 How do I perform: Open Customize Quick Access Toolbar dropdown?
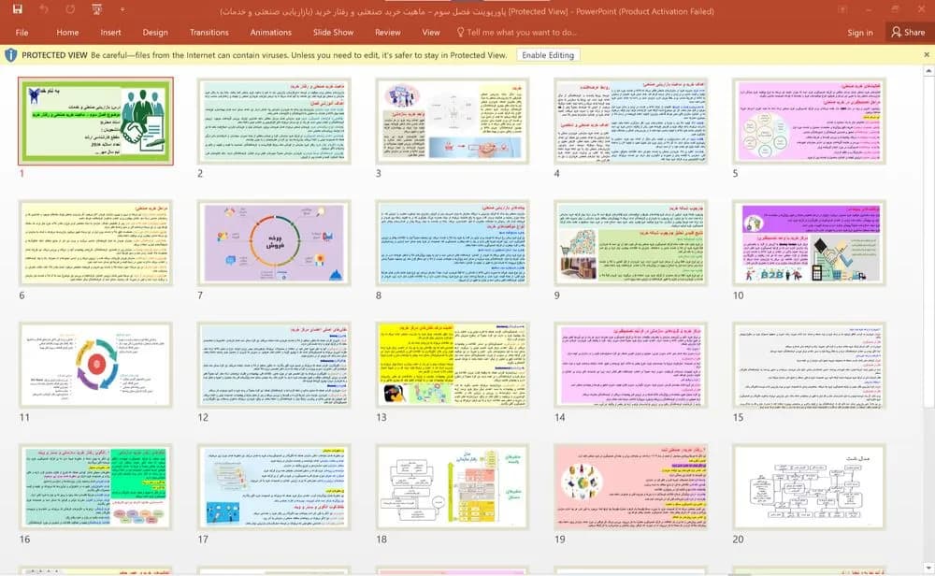[x=122, y=9]
